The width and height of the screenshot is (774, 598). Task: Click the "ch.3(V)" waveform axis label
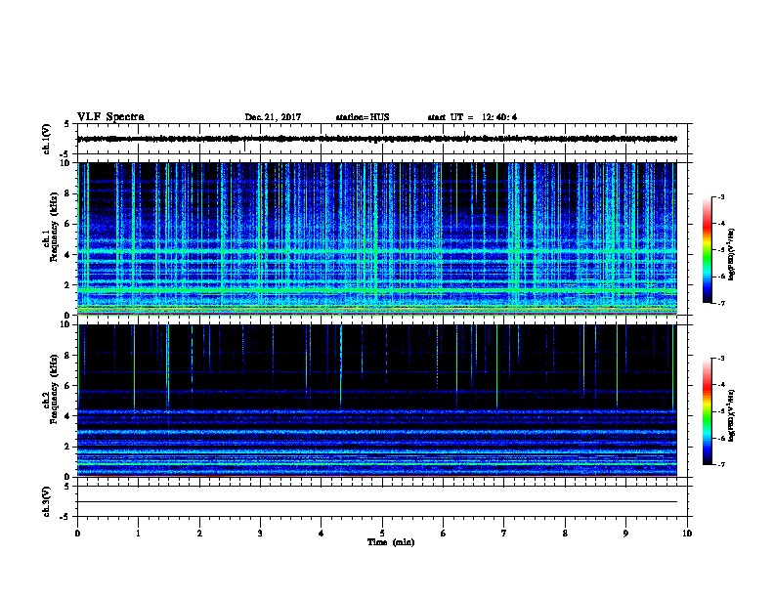pos(47,502)
